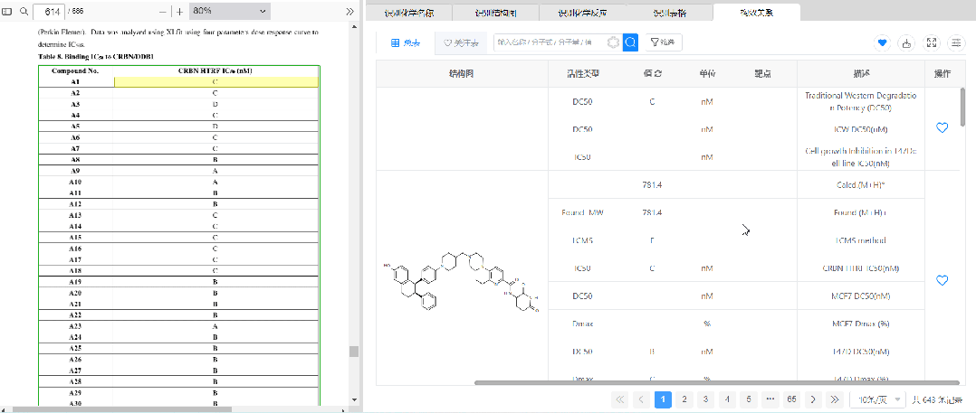Screen dimensions: 976x413
Task: Click compound A23 in PDF table
Action: click(x=75, y=326)
